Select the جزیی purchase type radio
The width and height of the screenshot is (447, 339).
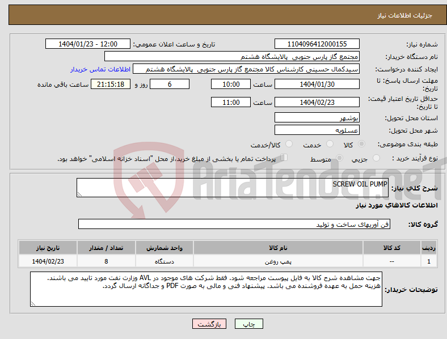(x=376, y=158)
